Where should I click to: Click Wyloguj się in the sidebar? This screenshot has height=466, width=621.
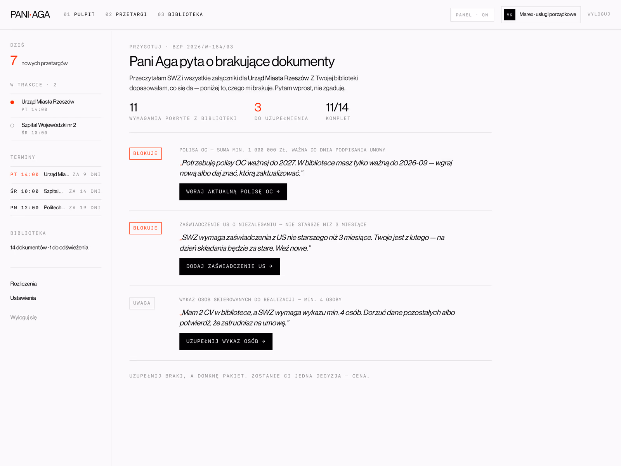24,318
